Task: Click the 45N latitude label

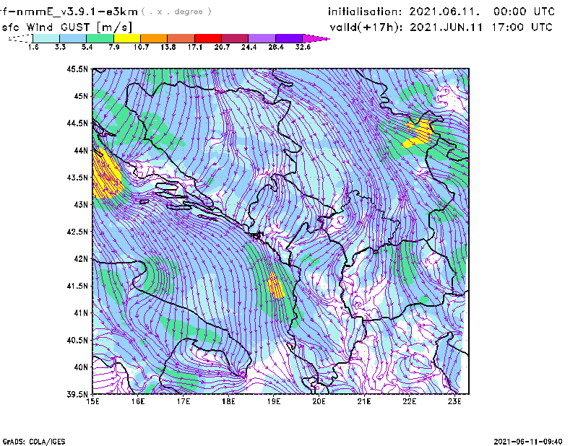Action: click(81, 96)
